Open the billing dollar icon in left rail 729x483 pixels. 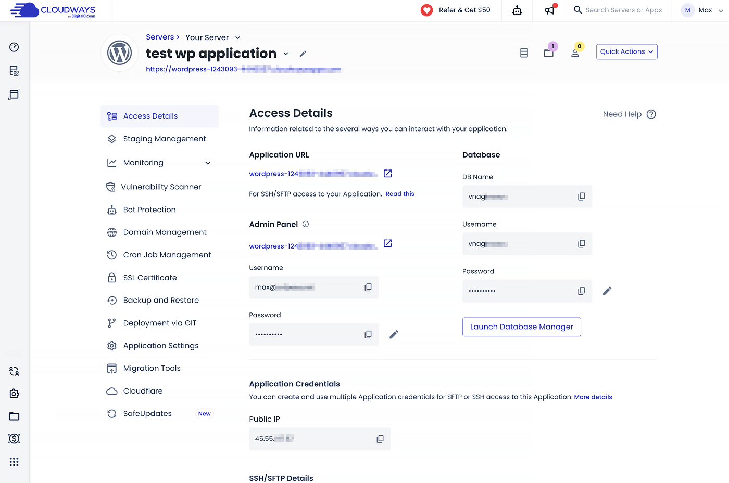click(14, 439)
